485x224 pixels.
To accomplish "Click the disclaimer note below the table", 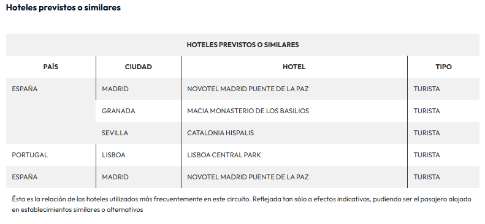I will 242,204.
